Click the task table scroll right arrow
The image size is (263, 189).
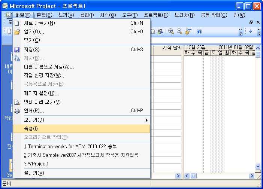click(x=178, y=176)
